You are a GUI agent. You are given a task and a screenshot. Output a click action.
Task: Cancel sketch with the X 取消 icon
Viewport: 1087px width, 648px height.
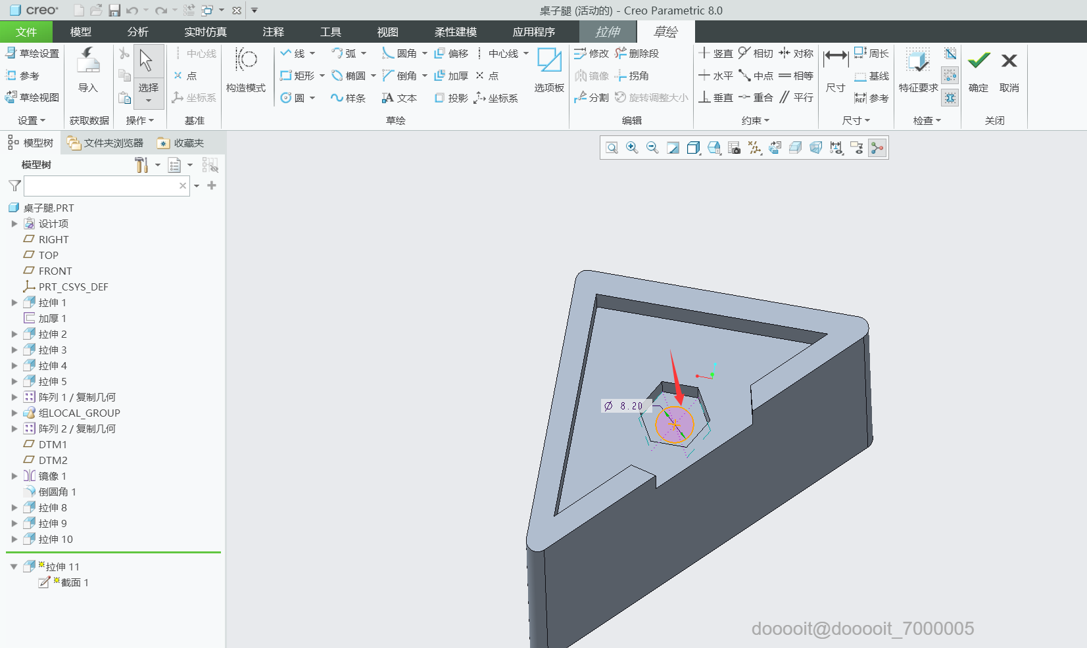tap(1009, 72)
